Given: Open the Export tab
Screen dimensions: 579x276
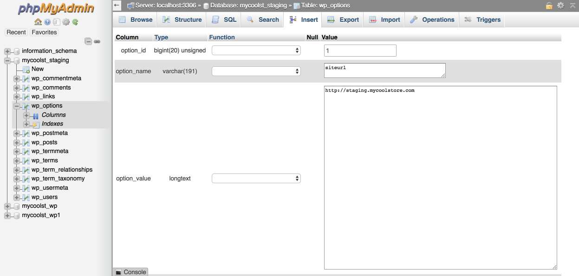Looking at the screenshot, I should pyautogui.click(x=343, y=19).
